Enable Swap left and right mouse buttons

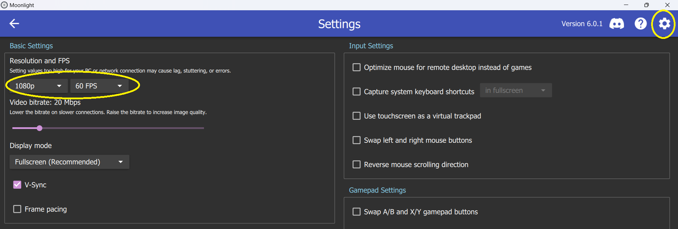357,140
